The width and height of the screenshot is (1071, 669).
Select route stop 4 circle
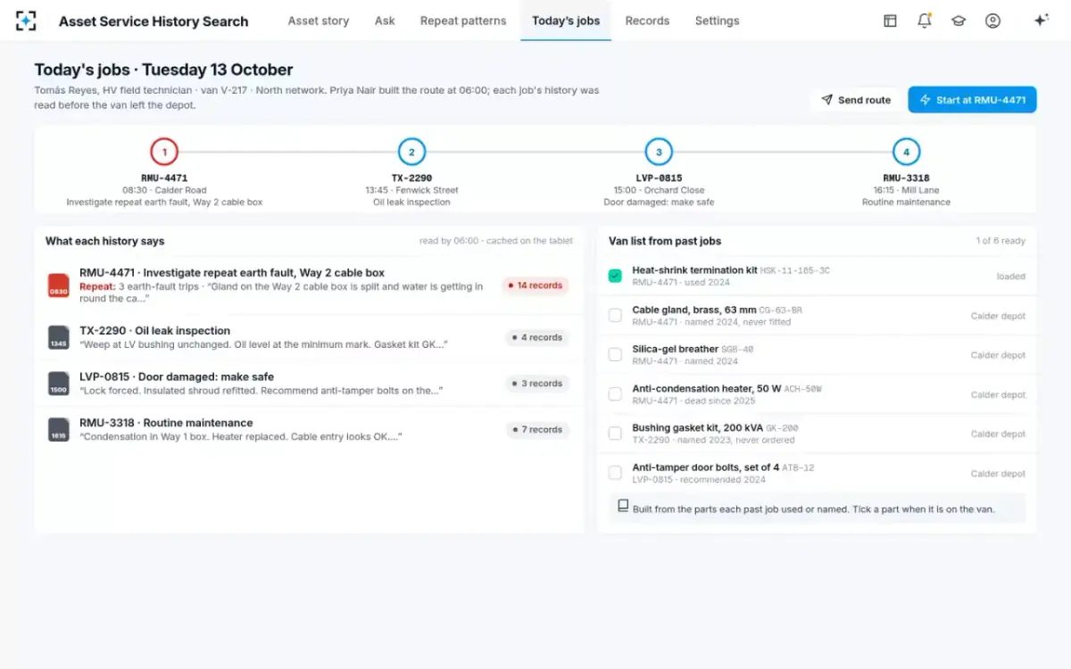906,152
